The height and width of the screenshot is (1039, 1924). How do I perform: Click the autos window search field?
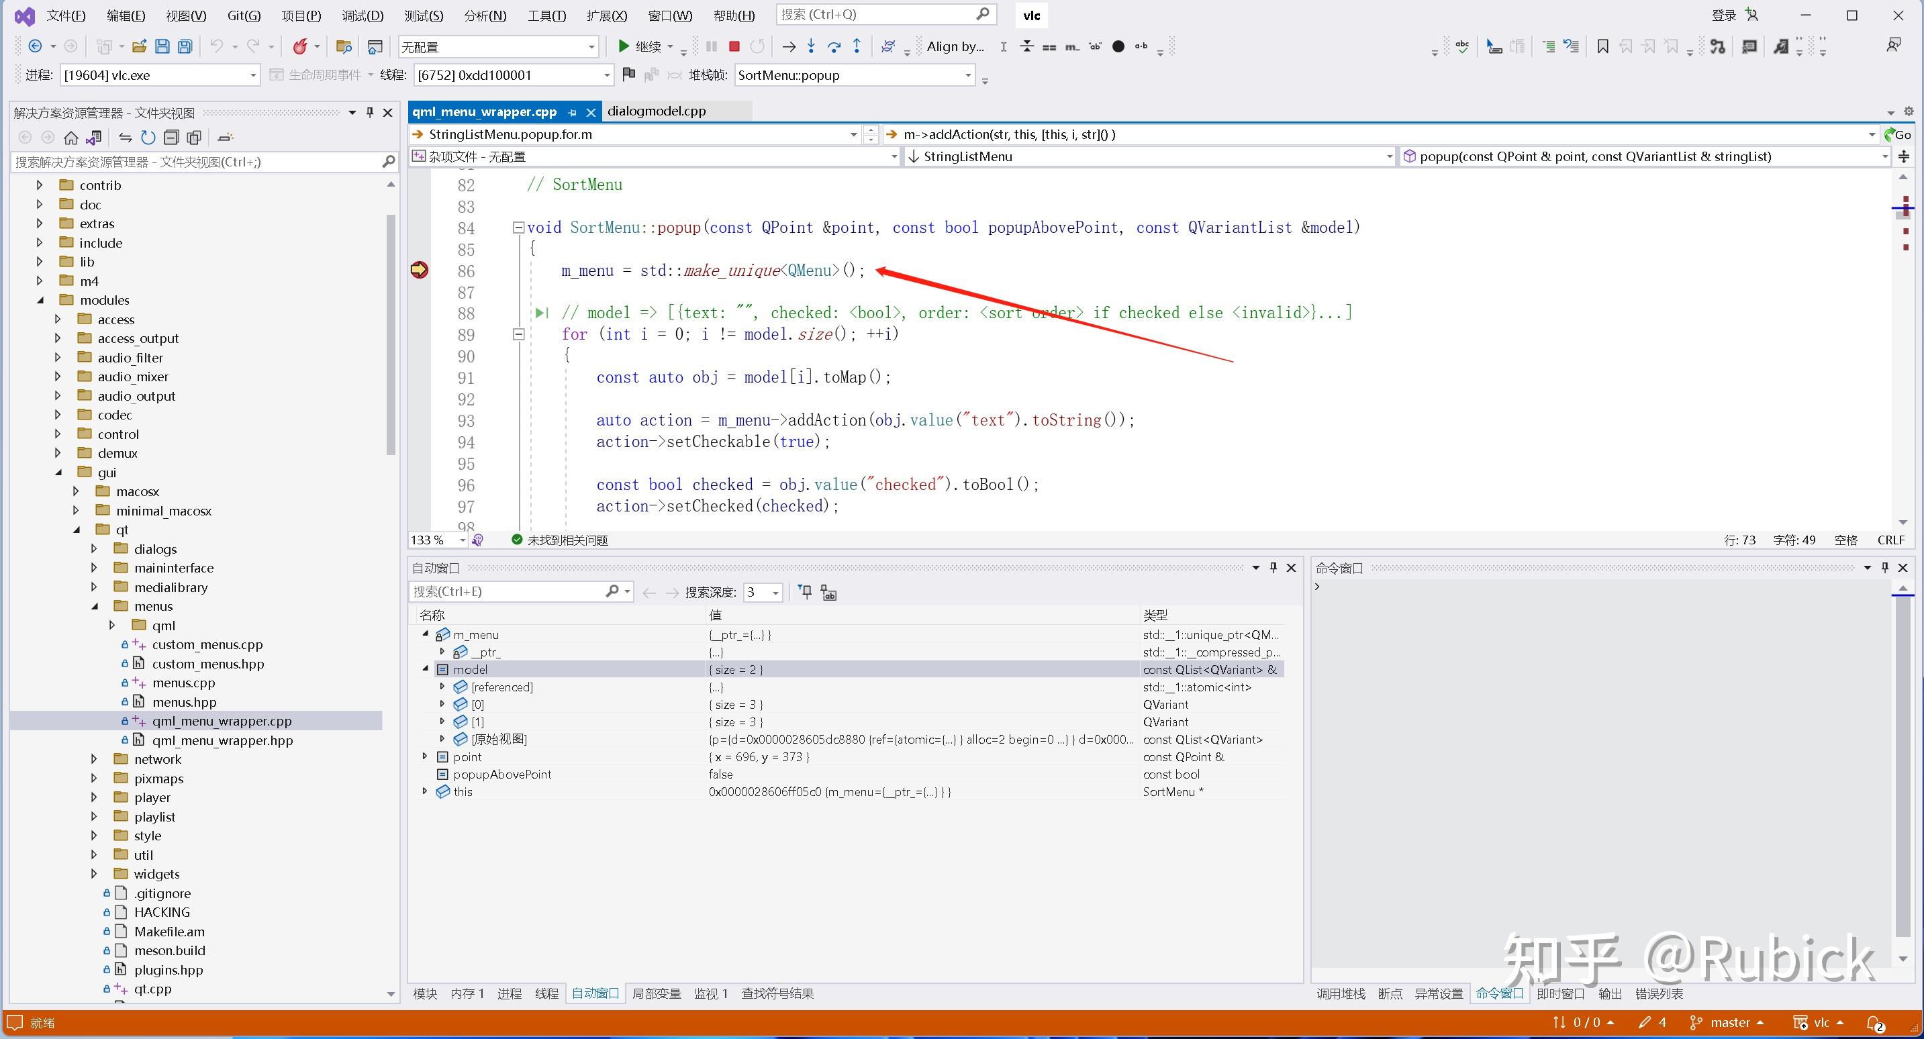508,591
